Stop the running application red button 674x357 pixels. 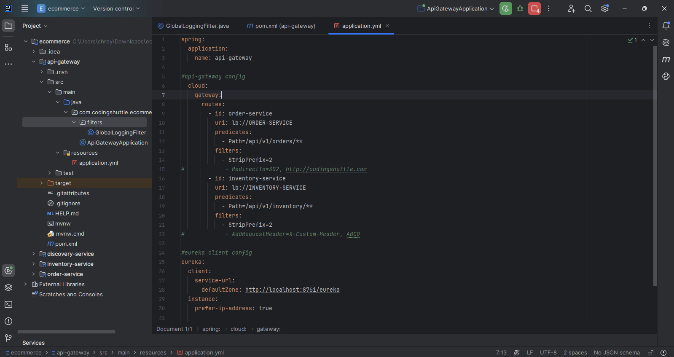click(x=534, y=8)
